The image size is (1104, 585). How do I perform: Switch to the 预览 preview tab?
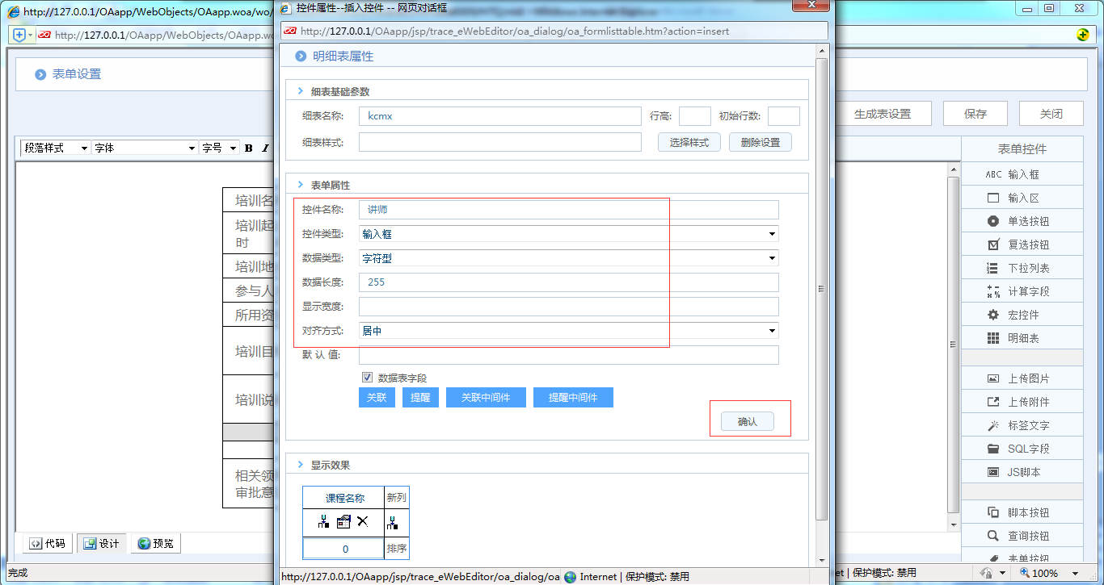[155, 543]
